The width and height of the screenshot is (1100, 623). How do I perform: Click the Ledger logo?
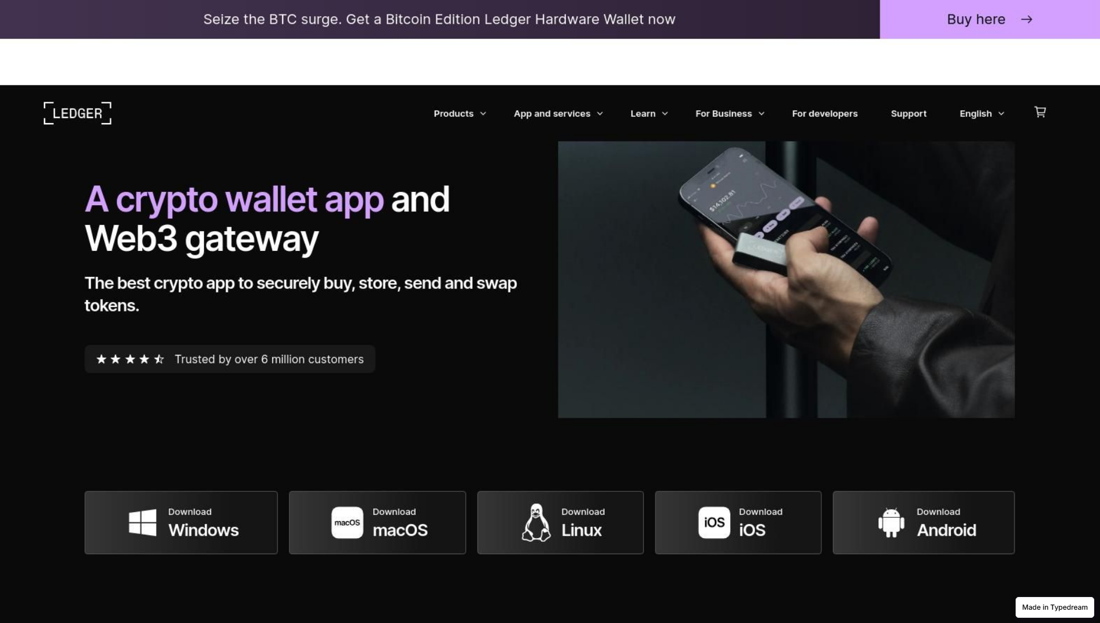pos(77,113)
